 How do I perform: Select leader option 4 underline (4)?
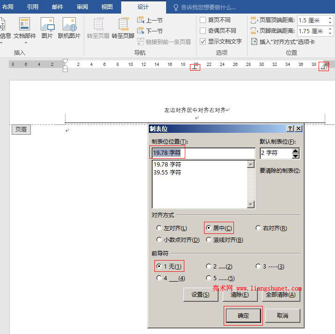(159, 278)
